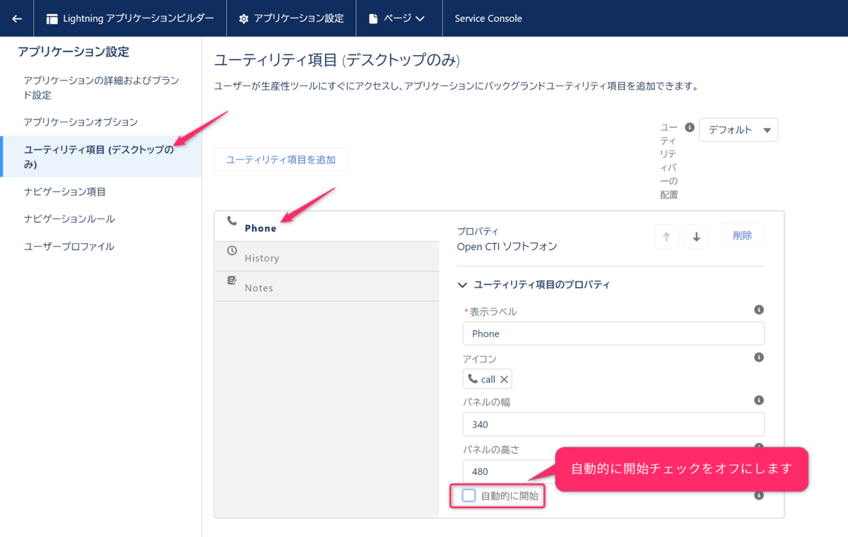Click Service Console label in the header

point(488,18)
